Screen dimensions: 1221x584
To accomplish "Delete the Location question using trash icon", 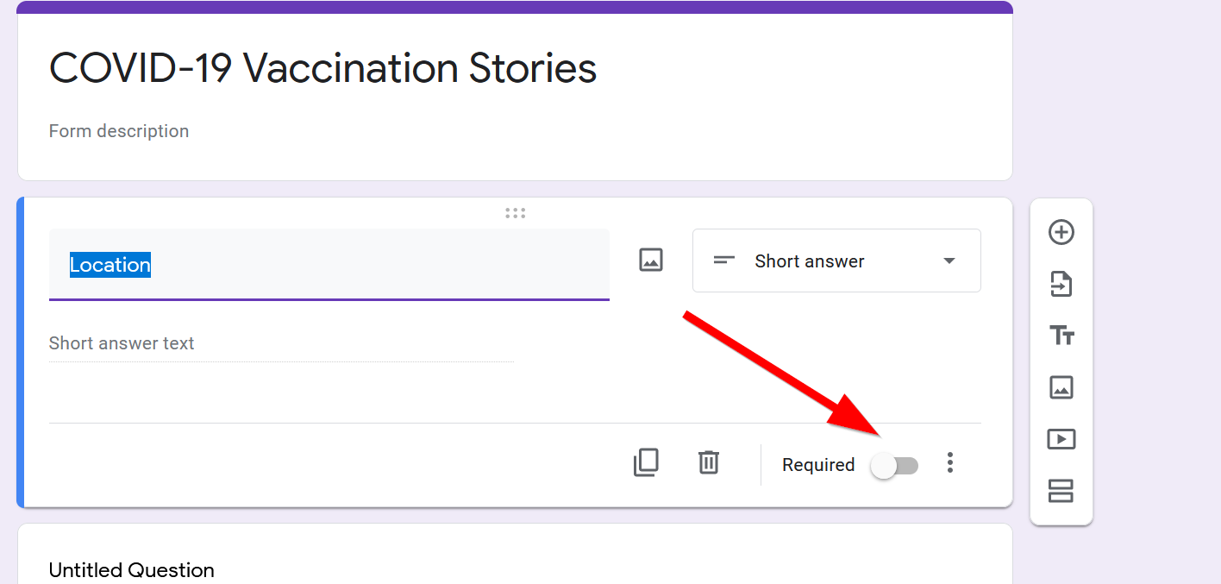I will (x=708, y=463).
